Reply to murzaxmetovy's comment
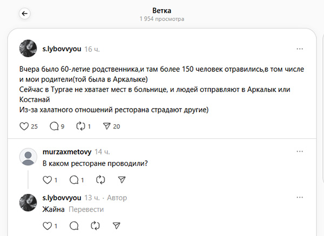Viewport: 324px width, 236px height. coord(74,180)
